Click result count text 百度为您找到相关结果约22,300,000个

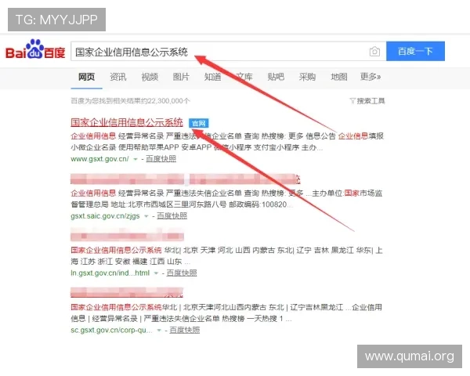[130, 101]
